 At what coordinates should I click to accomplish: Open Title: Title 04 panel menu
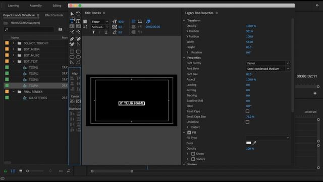(104, 13)
